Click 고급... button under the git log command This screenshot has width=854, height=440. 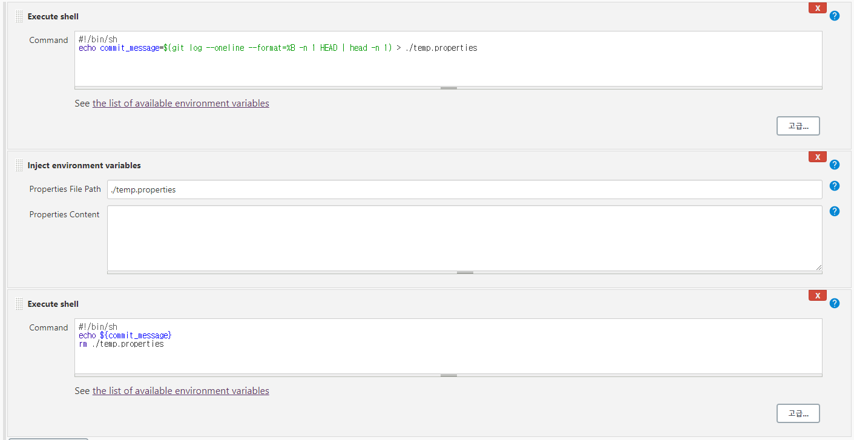798,126
